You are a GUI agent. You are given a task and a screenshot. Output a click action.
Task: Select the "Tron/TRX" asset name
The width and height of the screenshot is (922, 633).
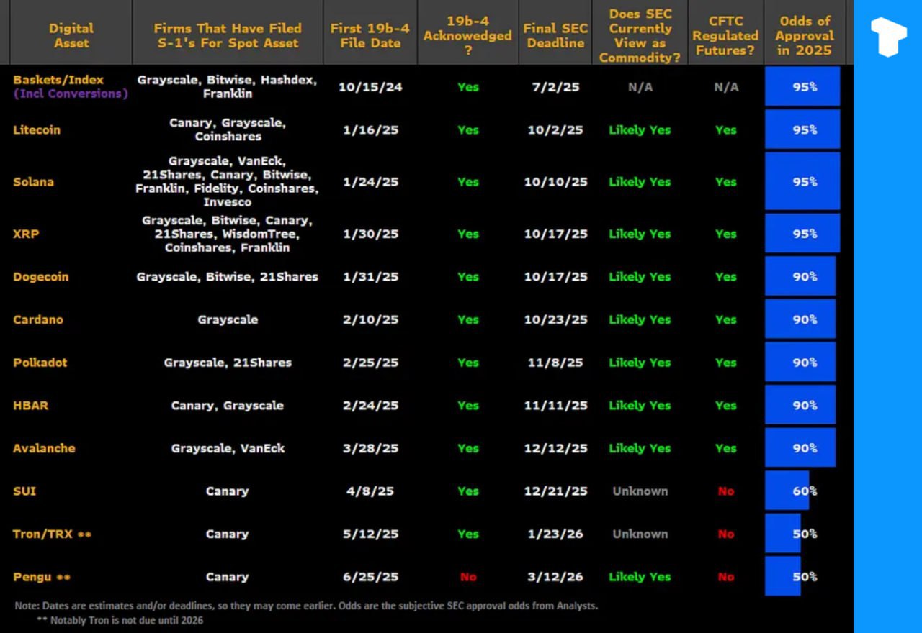(x=42, y=534)
